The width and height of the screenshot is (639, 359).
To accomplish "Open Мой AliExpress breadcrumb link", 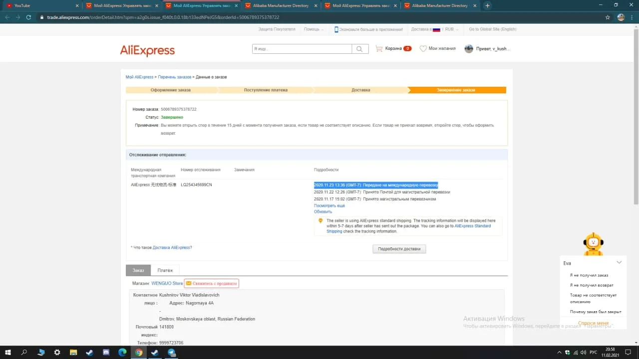I will coord(139,77).
